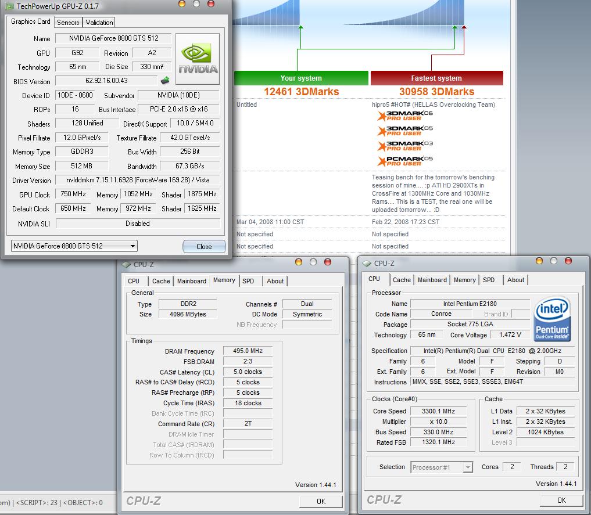The image size is (591, 515).
Task: Open the Cache tab in left CPU-Z
Action: pyautogui.click(x=161, y=281)
